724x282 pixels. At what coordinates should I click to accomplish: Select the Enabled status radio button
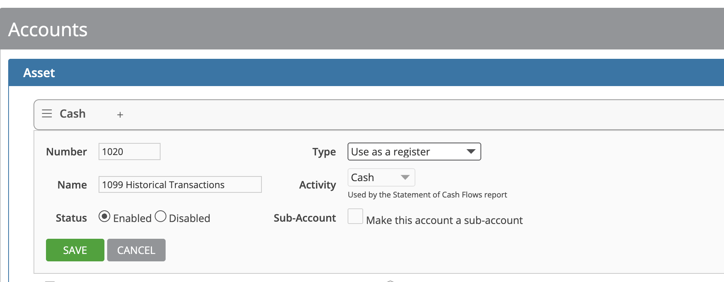click(x=104, y=217)
